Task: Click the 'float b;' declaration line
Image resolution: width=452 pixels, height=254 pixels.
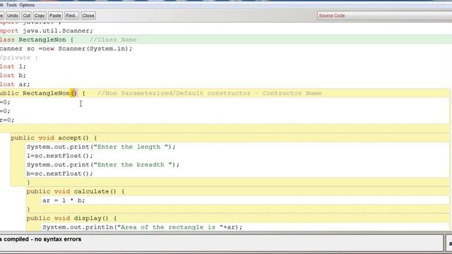Action: pyautogui.click(x=13, y=75)
